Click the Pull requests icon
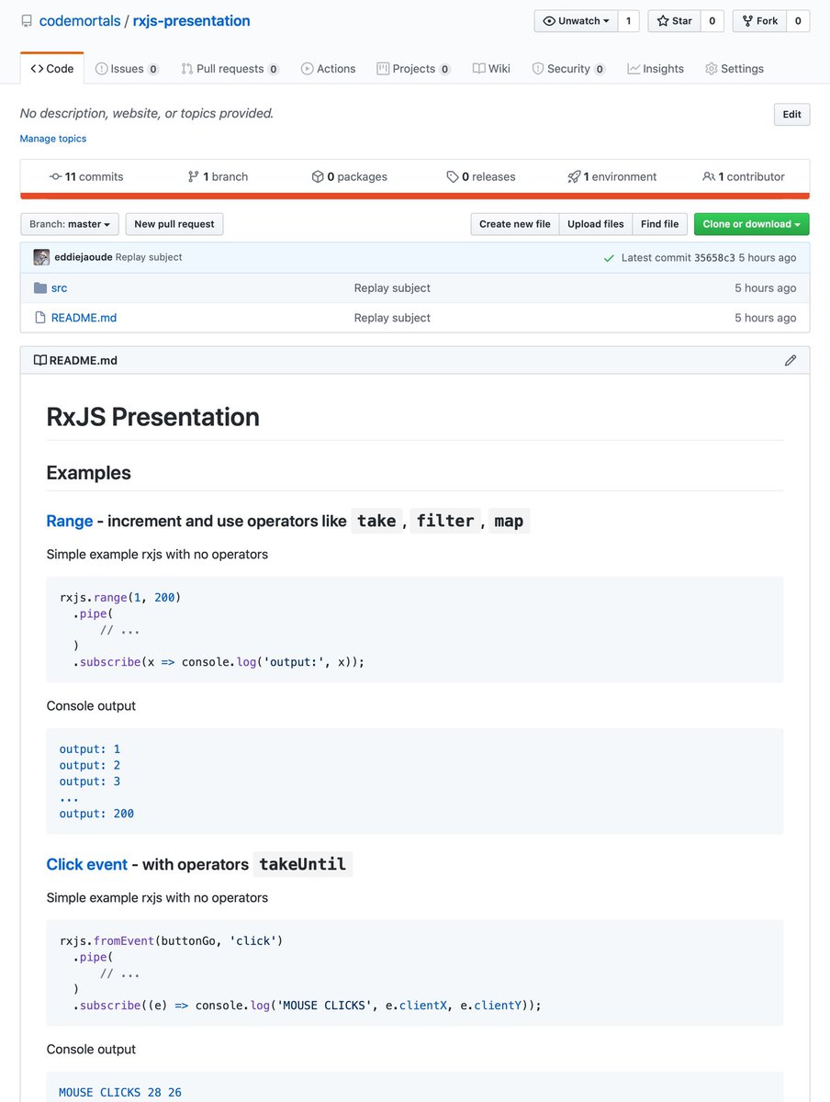This screenshot has width=830, height=1102. click(186, 69)
